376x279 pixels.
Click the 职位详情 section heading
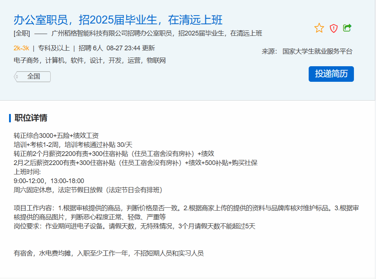click(x=31, y=118)
